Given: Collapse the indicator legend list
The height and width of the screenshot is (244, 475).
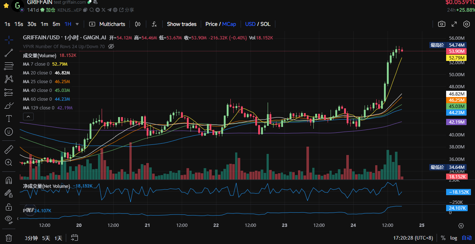Looking at the screenshot, I should [x=29, y=117].
